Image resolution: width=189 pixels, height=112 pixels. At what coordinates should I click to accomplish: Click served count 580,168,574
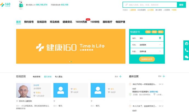[x=42, y=5]
